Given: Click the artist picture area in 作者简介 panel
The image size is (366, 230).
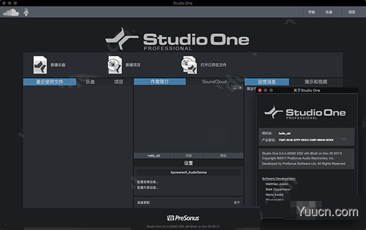Looking at the screenshot, I should (x=189, y=120).
